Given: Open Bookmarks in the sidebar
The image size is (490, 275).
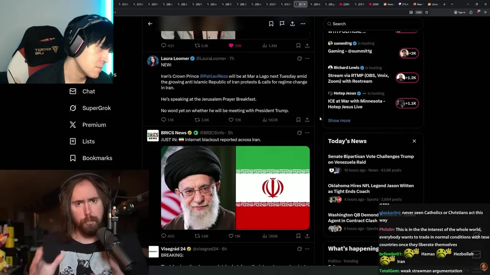Looking at the screenshot, I should (x=91, y=158).
